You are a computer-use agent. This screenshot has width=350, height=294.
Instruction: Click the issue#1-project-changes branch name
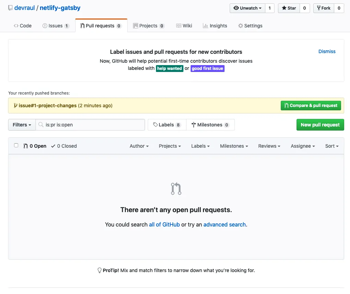(48, 106)
